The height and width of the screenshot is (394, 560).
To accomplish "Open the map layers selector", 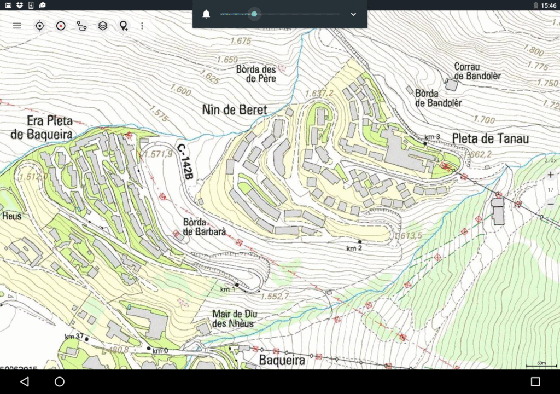I will pos(103,25).
